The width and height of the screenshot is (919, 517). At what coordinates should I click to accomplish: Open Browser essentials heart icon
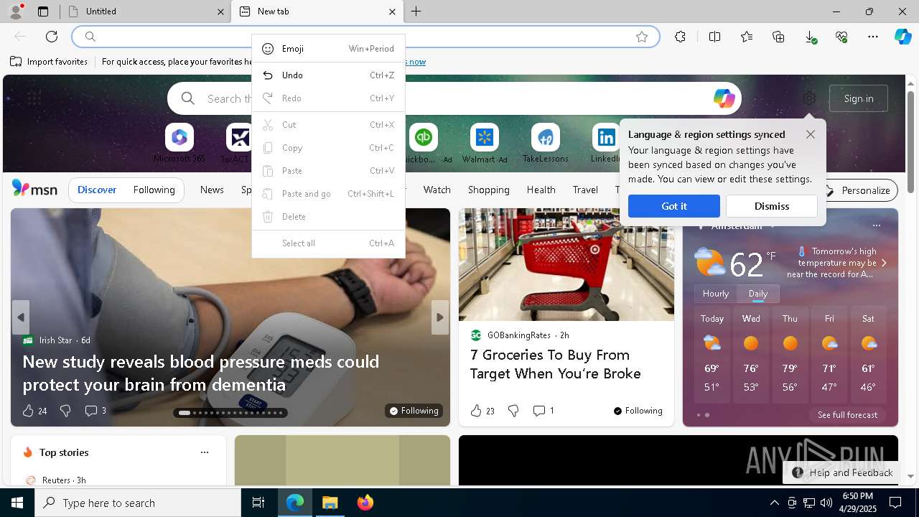(x=841, y=37)
